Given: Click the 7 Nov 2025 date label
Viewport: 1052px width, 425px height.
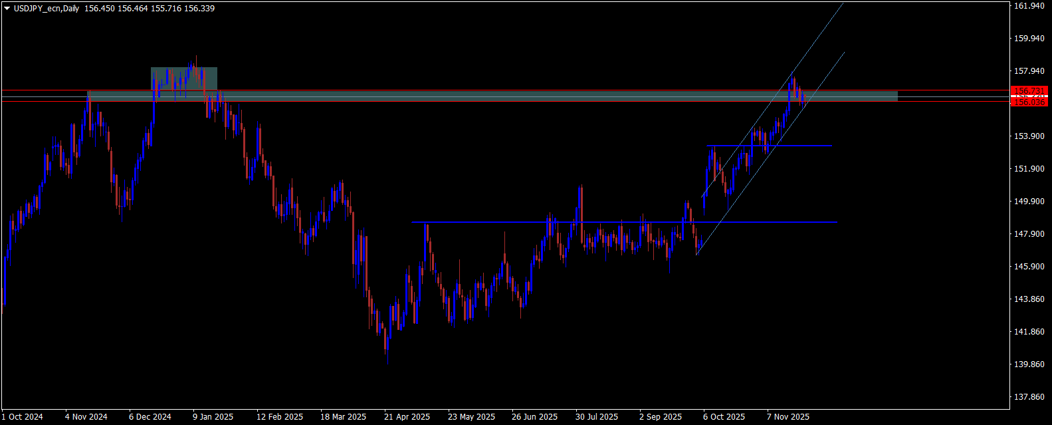Looking at the screenshot, I should 789,417.
